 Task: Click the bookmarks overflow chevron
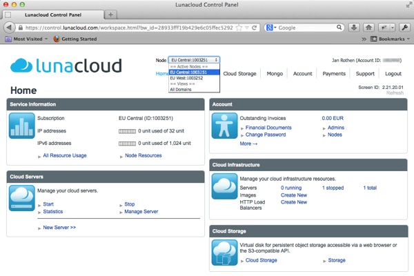[x=364, y=39]
